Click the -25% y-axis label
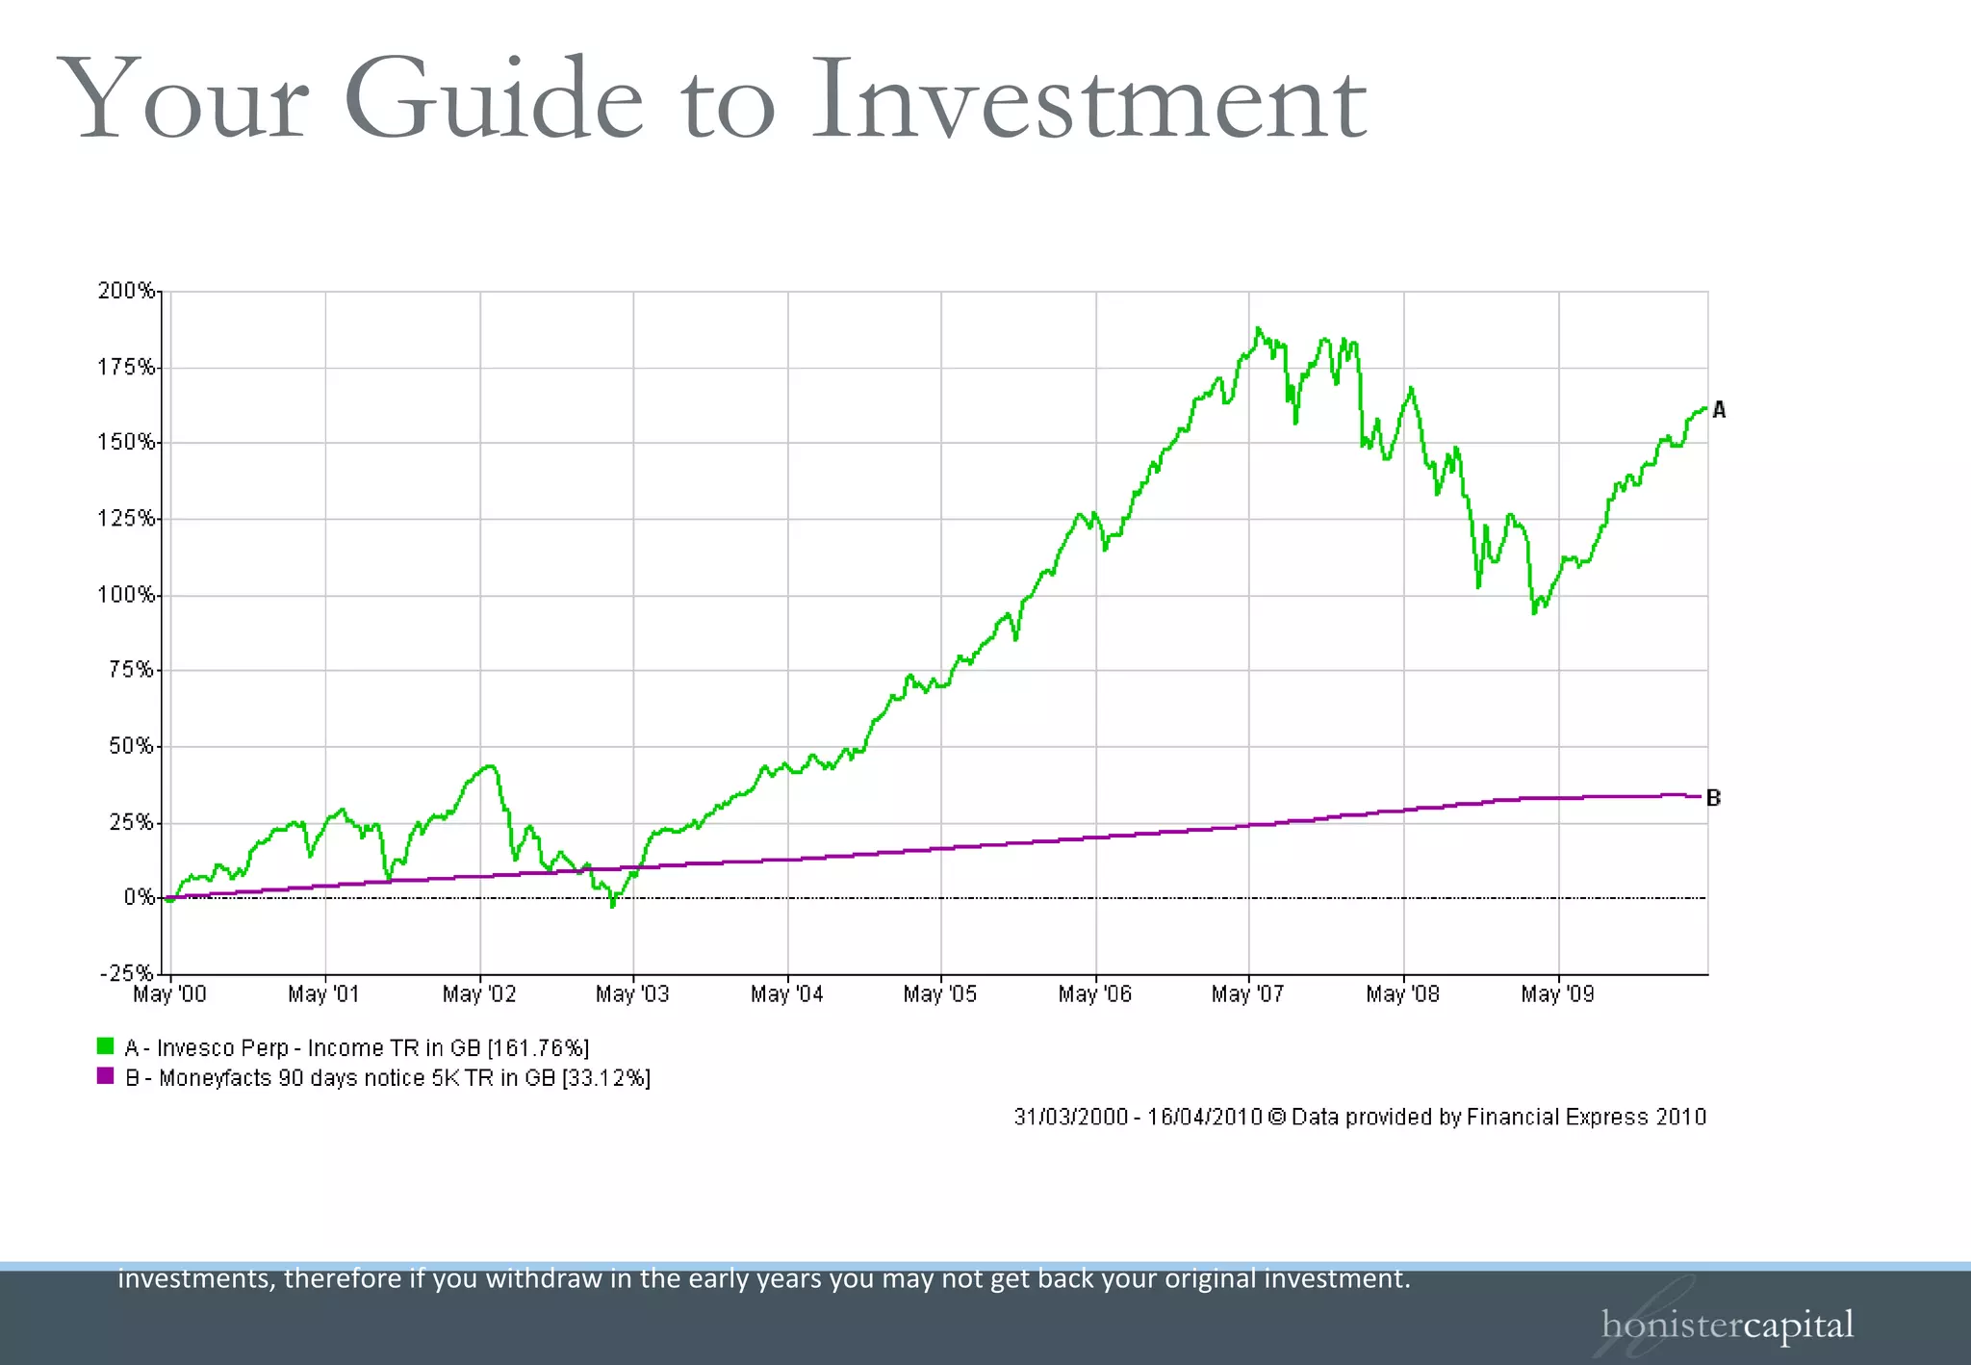Screen dimensions: 1971x1365 (127, 973)
